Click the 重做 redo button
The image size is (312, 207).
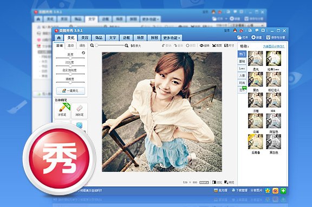[x=178, y=45]
